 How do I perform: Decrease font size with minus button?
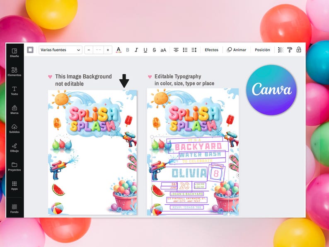pos(89,50)
